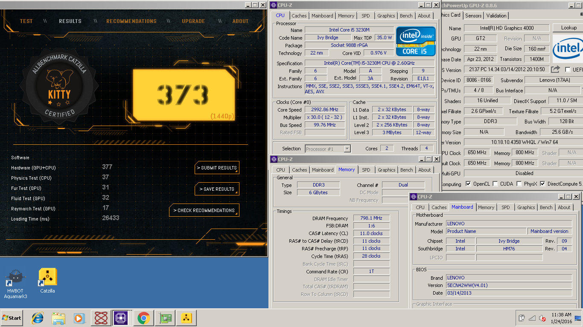The width and height of the screenshot is (583, 327).
Task: Open Validation tab in GPU-Z
Action: (x=496, y=15)
